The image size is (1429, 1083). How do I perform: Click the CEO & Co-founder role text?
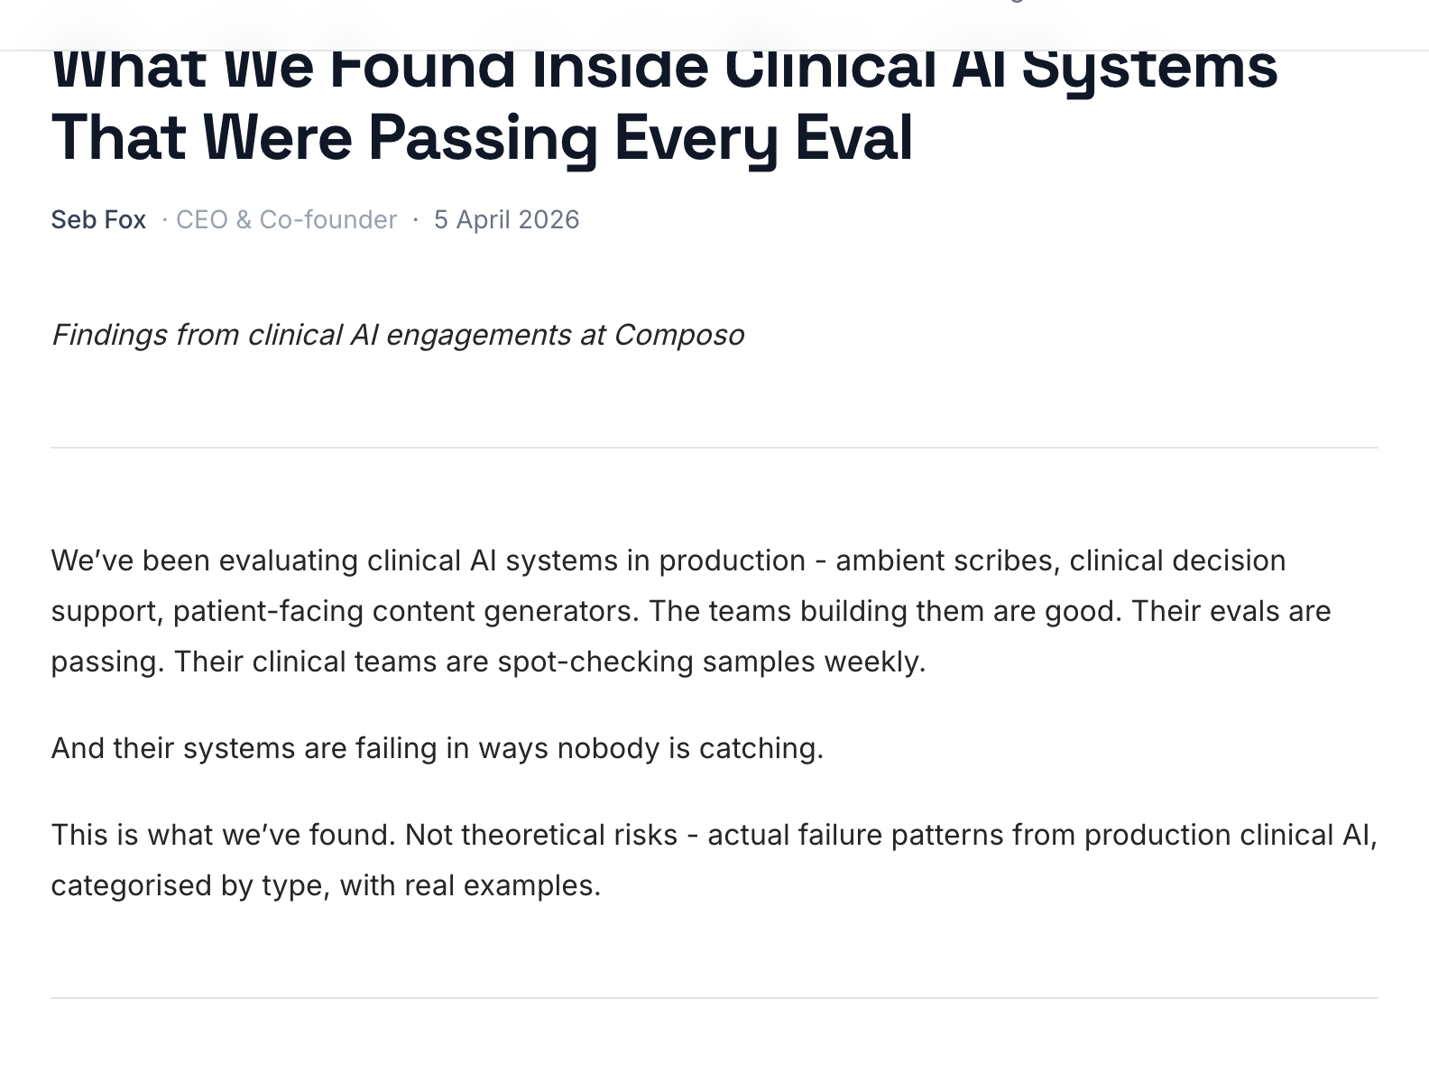click(286, 220)
